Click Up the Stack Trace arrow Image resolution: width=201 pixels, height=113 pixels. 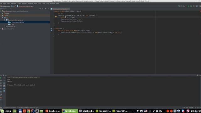[4, 78]
